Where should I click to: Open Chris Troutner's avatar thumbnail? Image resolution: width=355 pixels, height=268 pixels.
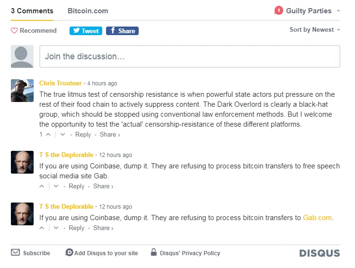pos(22,91)
